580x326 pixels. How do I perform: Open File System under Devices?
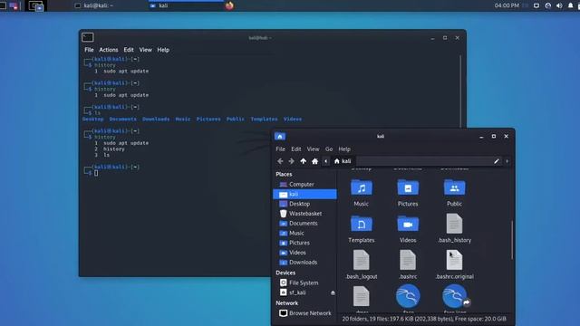pyautogui.click(x=304, y=283)
